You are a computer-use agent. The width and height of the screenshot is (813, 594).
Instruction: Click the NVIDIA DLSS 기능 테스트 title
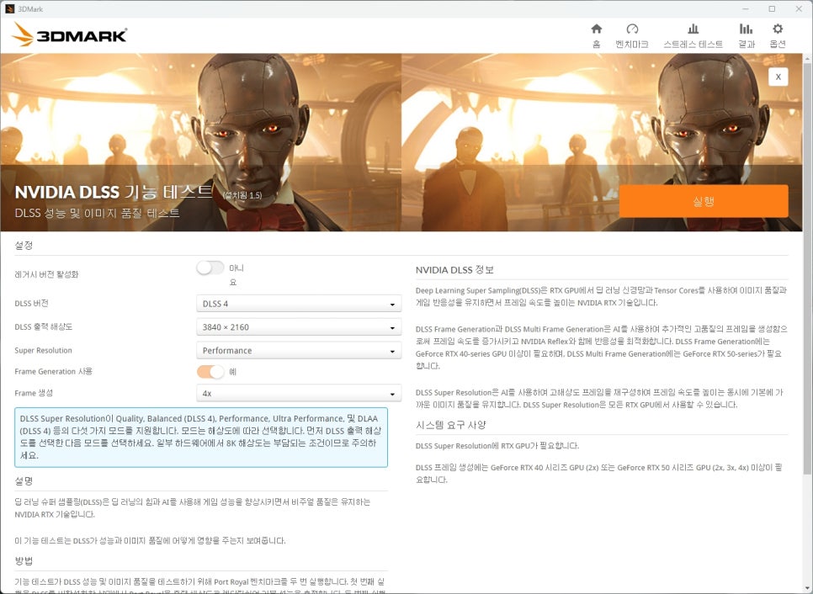point(114,192)
